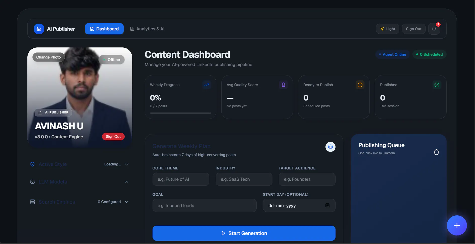Image resolution: width=475 pixels, height=244 pixels.
Task: Click the '0 / 7 posts' text
Action: [x=159, y=106]
